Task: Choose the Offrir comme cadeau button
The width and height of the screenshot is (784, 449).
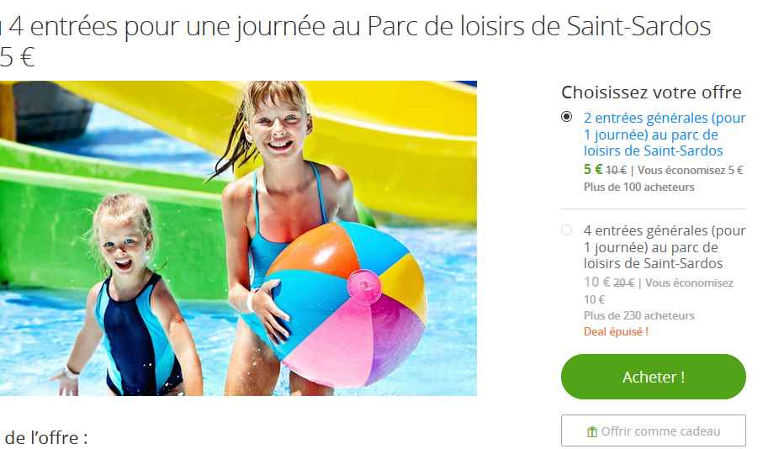Action: 653,431
